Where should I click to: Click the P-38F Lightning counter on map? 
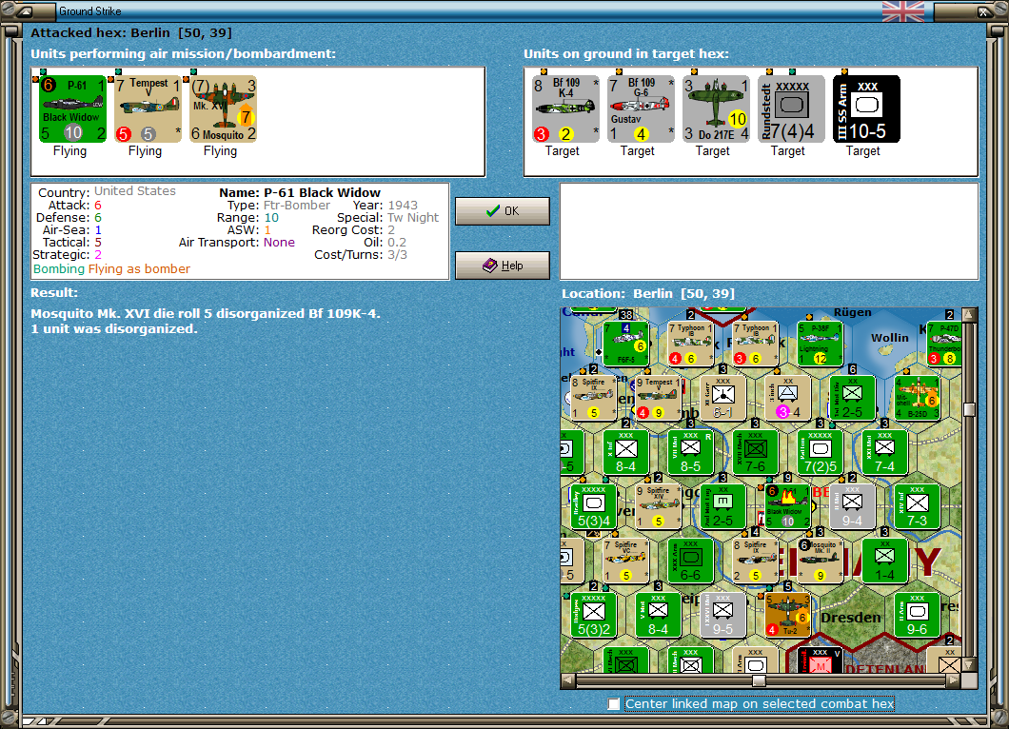(821, 343)
